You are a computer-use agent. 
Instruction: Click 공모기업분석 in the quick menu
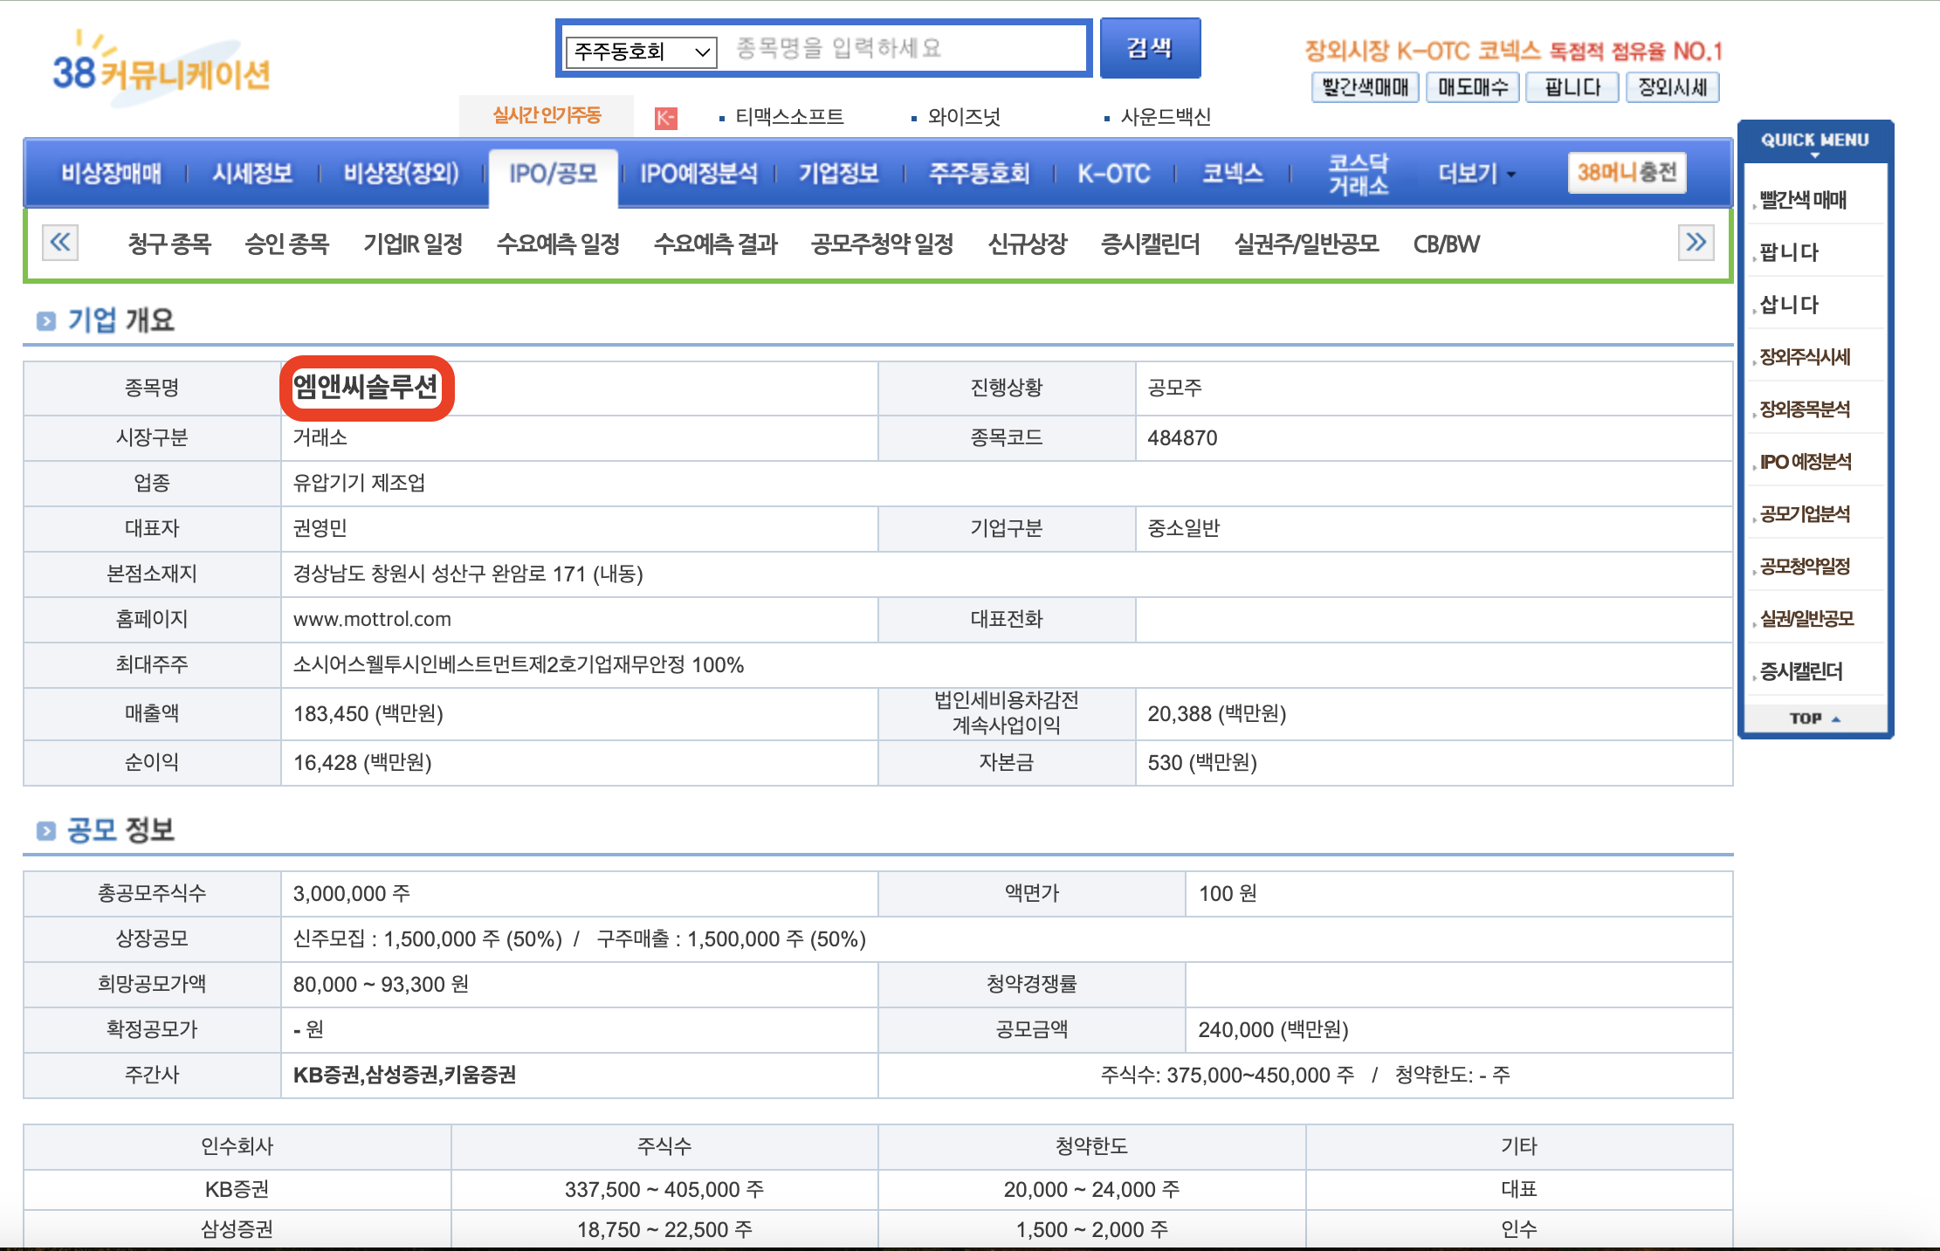coord(1805,514)
